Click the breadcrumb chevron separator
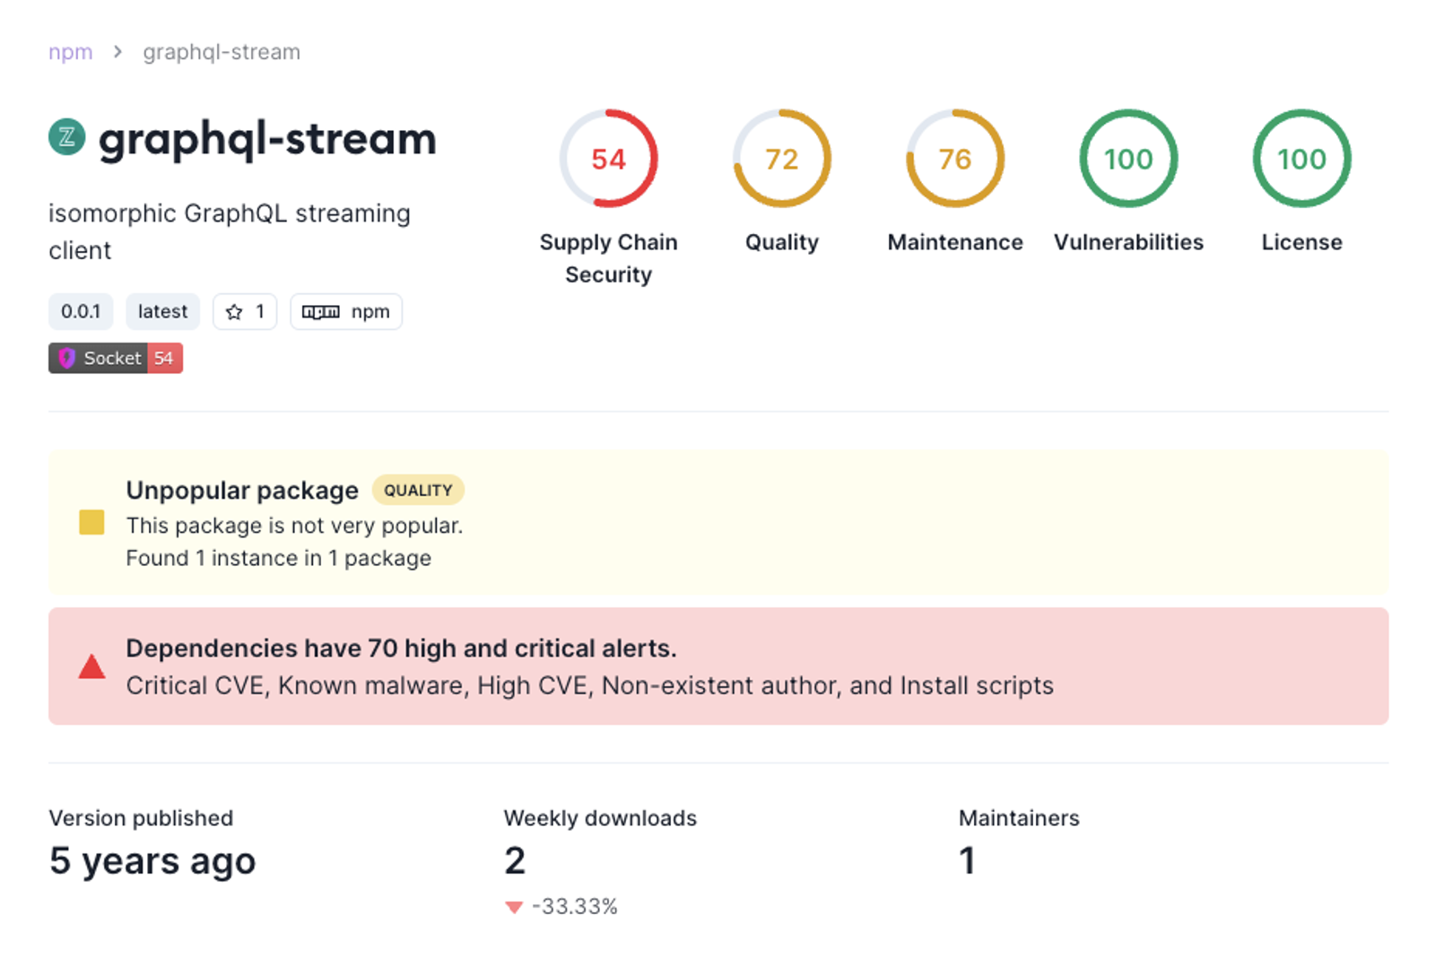This screenshot has height=958, width=1435. (x=117, y=52)
